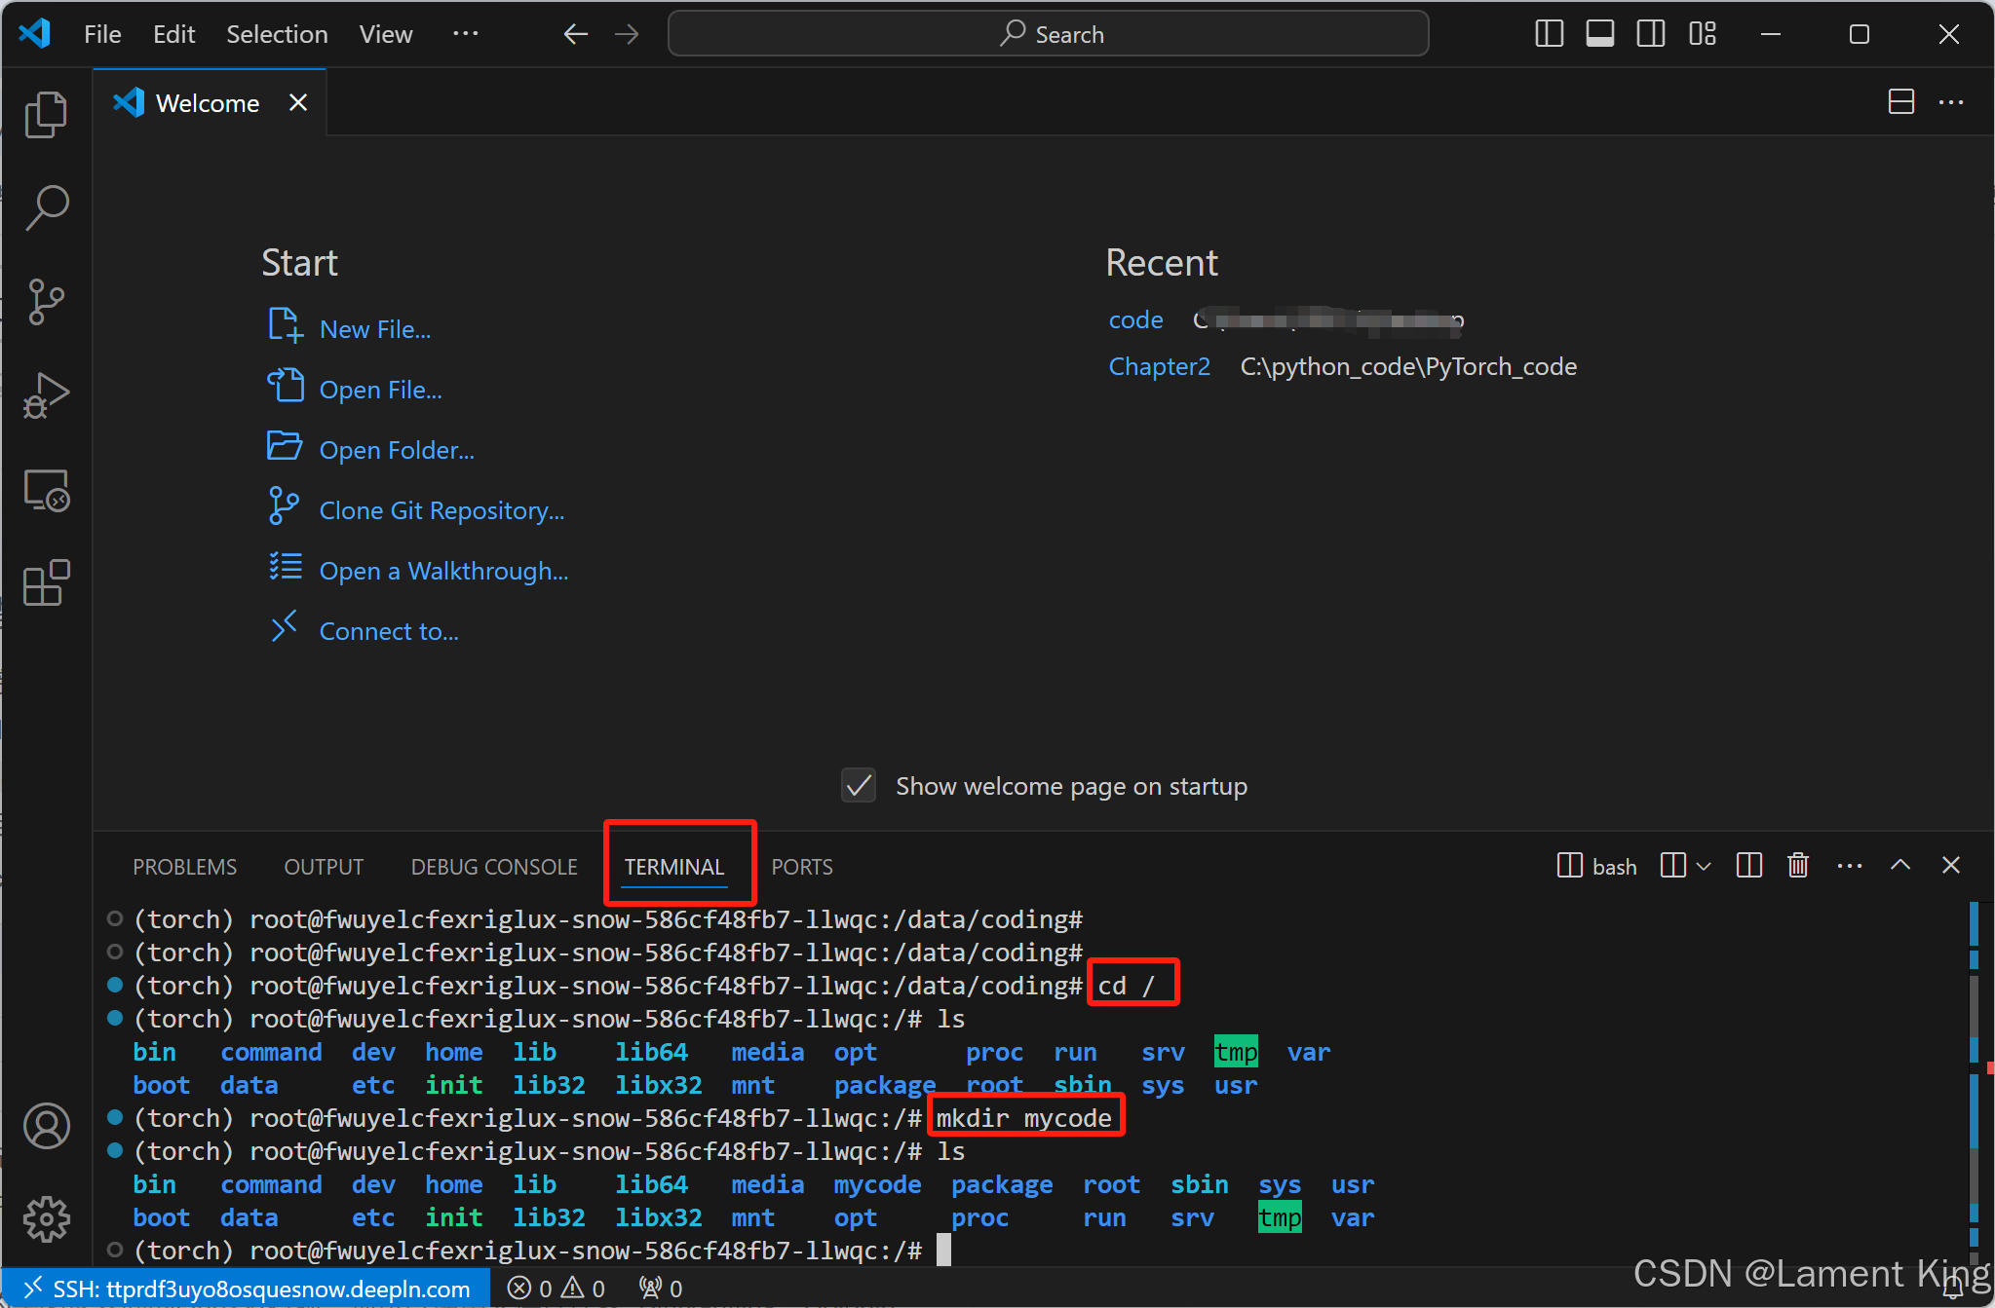Click the Search command center field
The image size is (1995, 1308).
(1048, 34)
